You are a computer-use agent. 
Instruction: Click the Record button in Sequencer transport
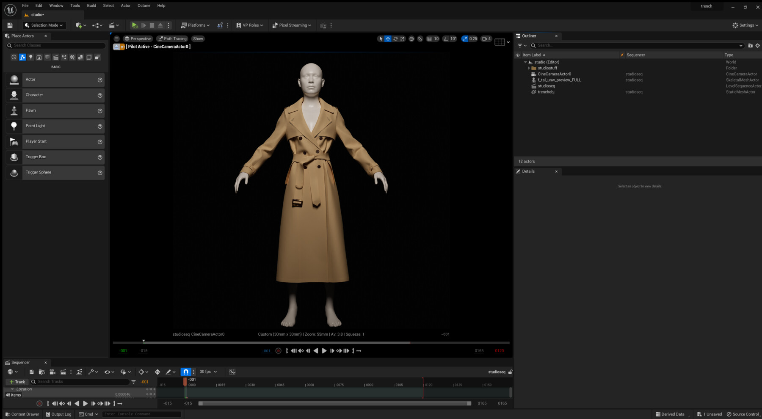click(39, 403)
